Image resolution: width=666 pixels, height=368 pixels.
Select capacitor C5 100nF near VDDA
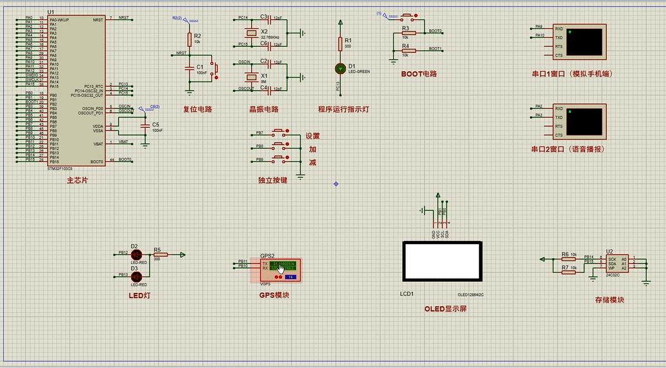[145, 126]
